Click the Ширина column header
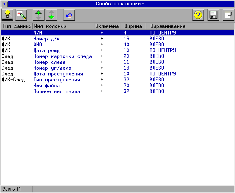 pos(133,26)
